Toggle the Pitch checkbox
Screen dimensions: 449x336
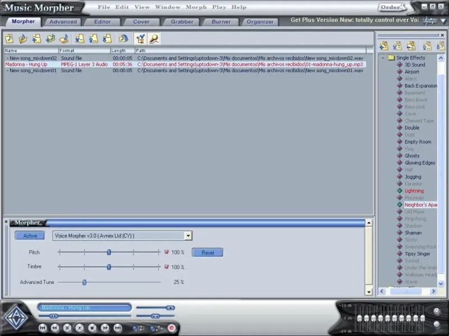pyautogui.click(x=166, y=252)
